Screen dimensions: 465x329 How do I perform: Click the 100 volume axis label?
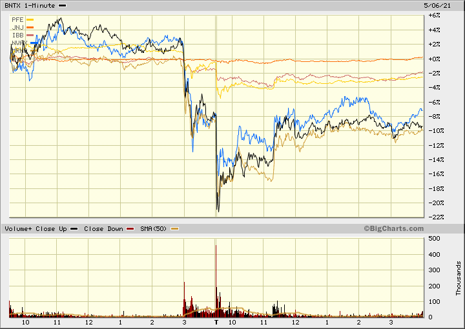pyautogui.click(x=434, y=301)
